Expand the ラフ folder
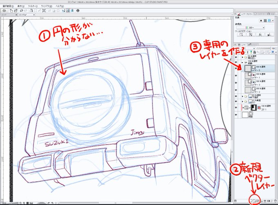 242,101
